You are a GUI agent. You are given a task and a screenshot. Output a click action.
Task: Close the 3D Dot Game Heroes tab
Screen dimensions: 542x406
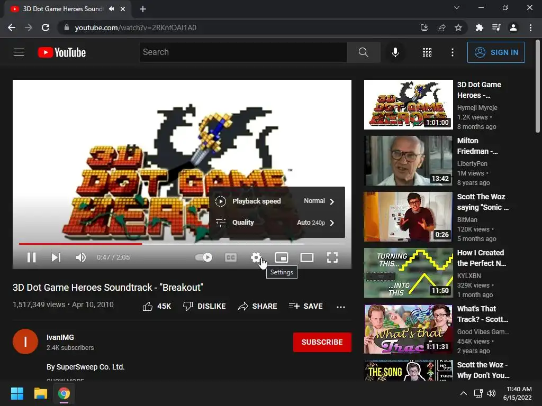click(x=123, y=9)
